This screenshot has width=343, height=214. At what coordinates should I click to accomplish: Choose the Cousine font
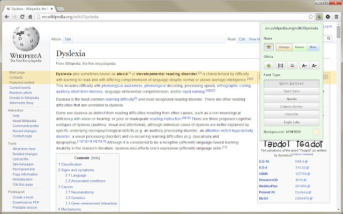click(292, 114)
